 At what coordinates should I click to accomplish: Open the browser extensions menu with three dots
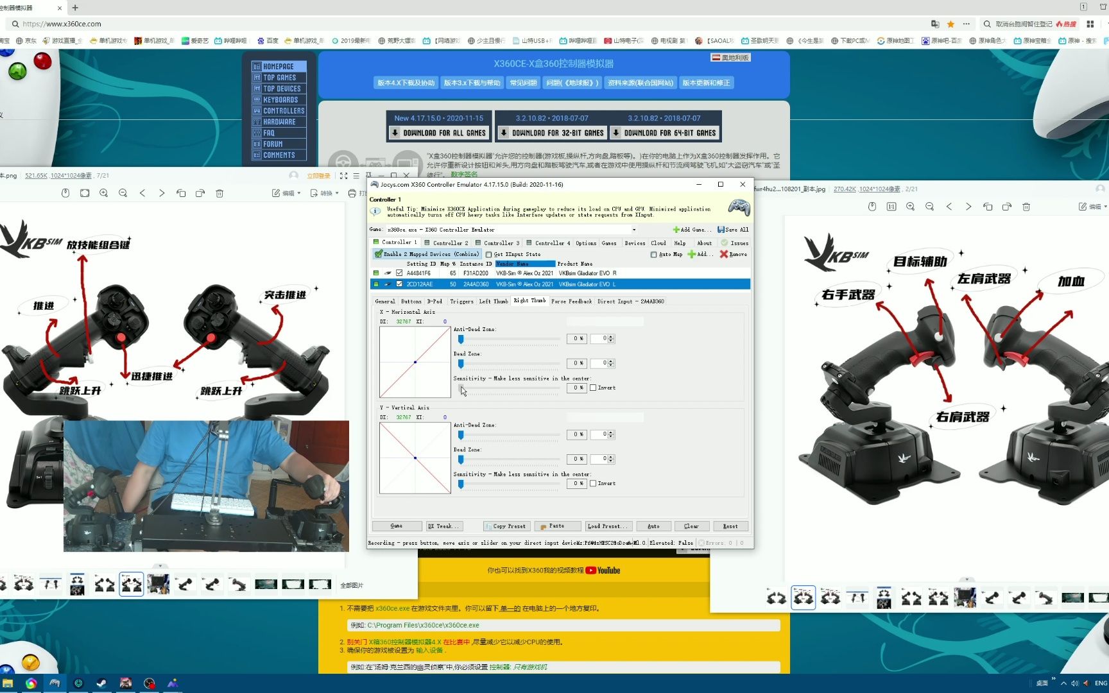click(965, 24)
